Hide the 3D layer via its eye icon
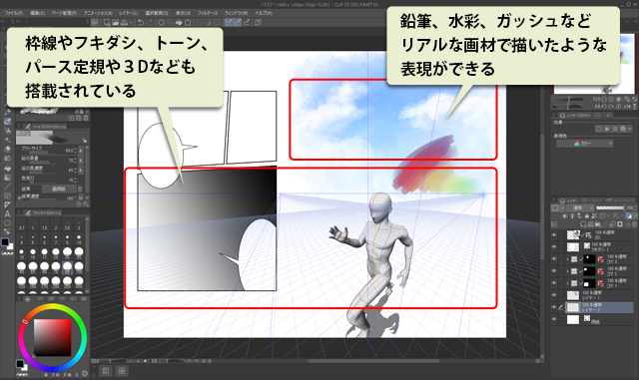 pyautogui.click(x=554, y=235)
